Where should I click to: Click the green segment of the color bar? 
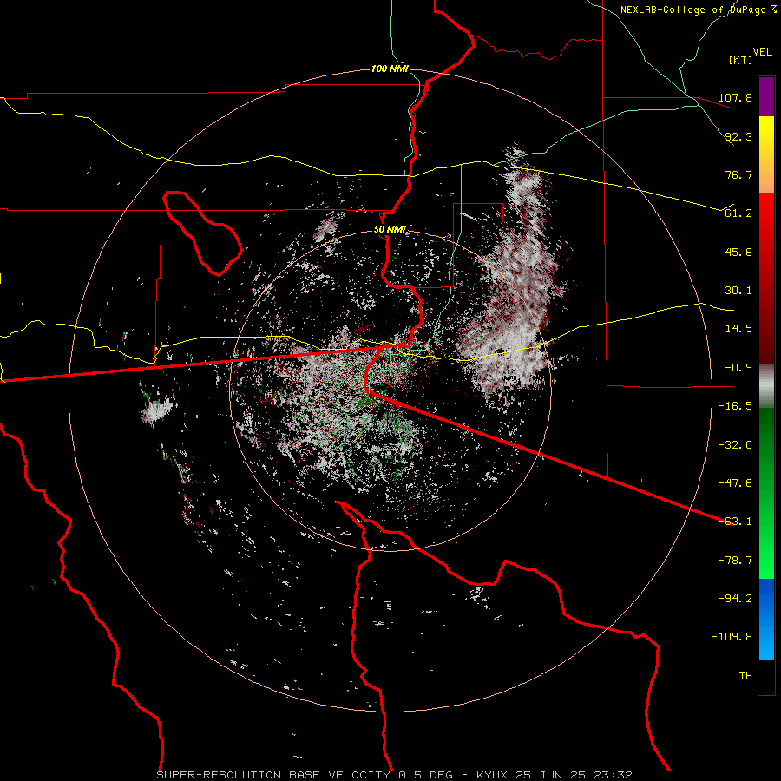[766, 494]
